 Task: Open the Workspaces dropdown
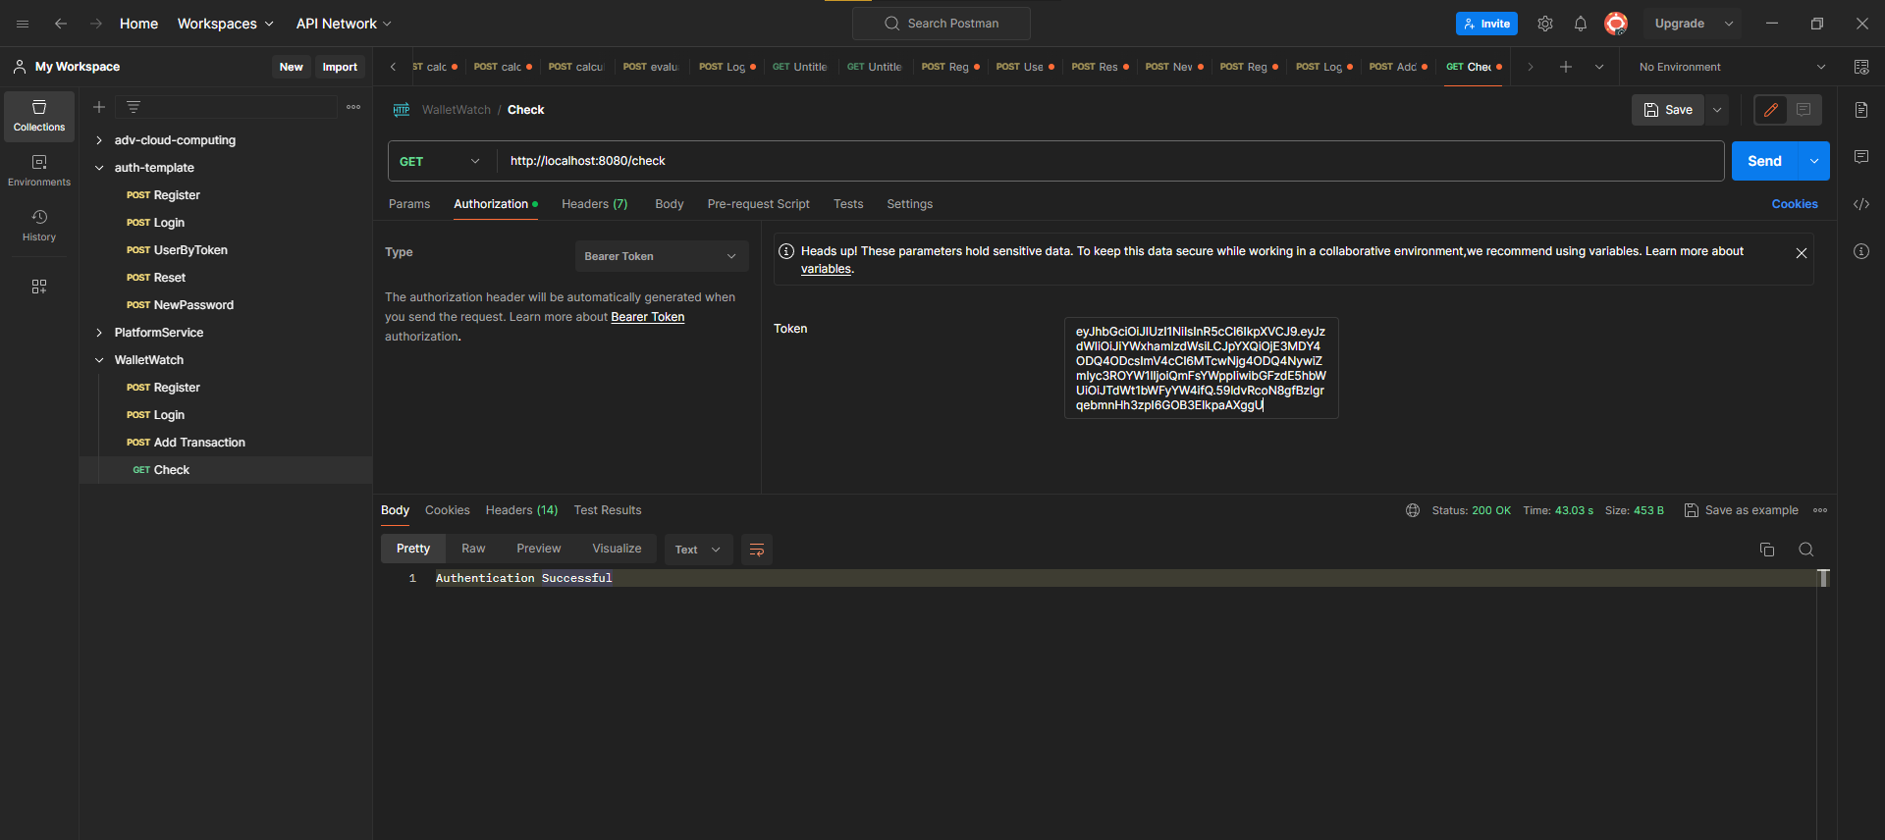click(225, 24)
